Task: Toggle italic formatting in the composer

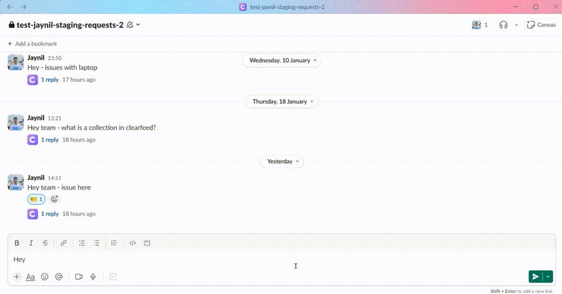Action: (x=31, y=243)
